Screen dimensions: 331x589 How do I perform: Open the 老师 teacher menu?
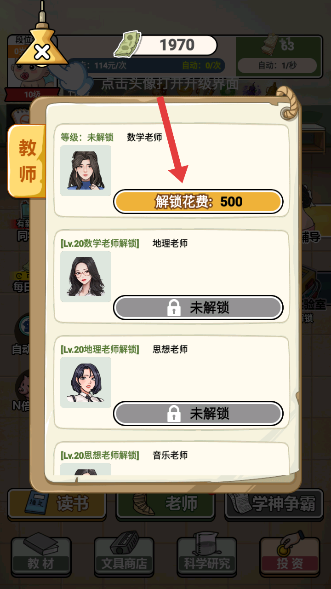click(165, 504)
